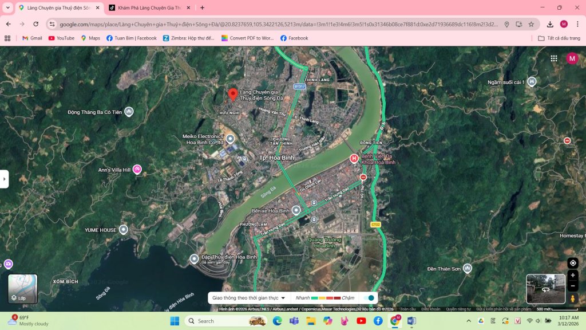The height and width of the screenshot is (330, 586).
Task: Click the red place pin marker
Action: click(x=233, y=95)
